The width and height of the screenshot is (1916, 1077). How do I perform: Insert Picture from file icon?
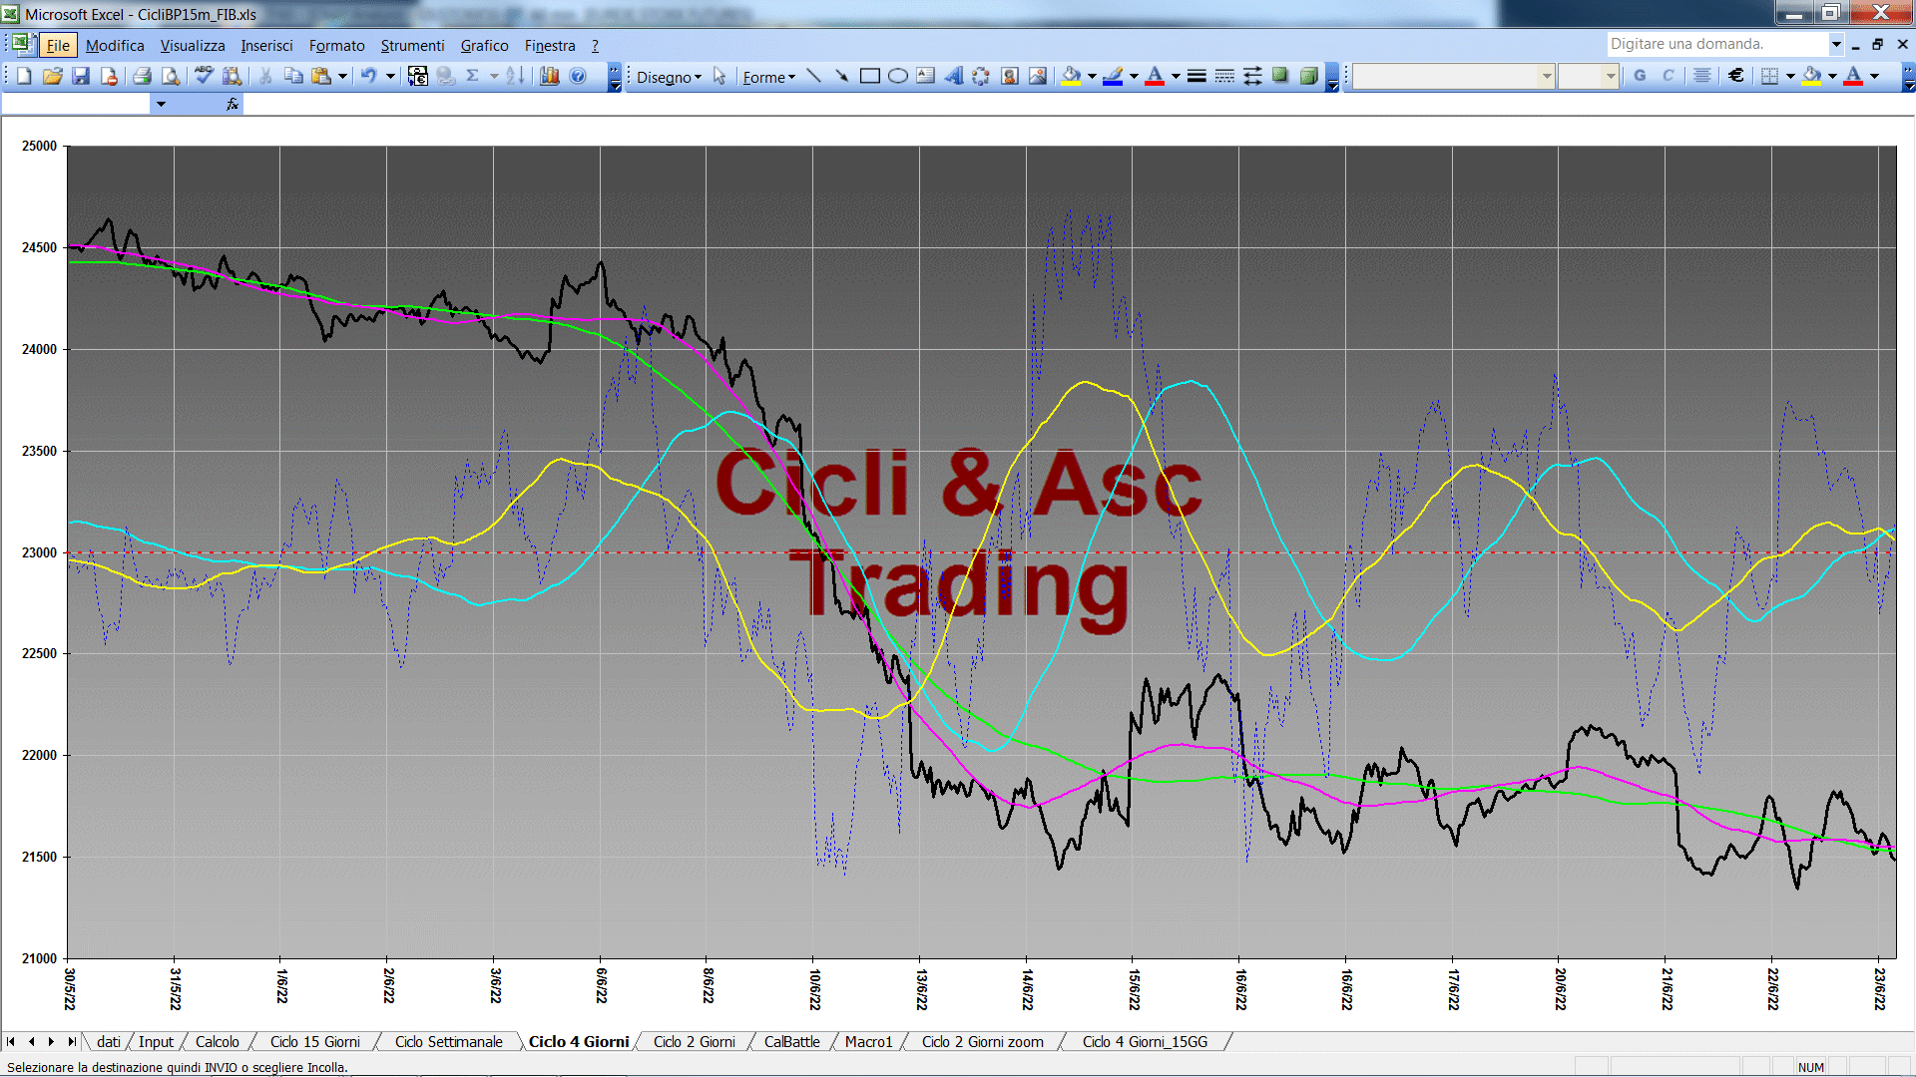point(1038,76)
